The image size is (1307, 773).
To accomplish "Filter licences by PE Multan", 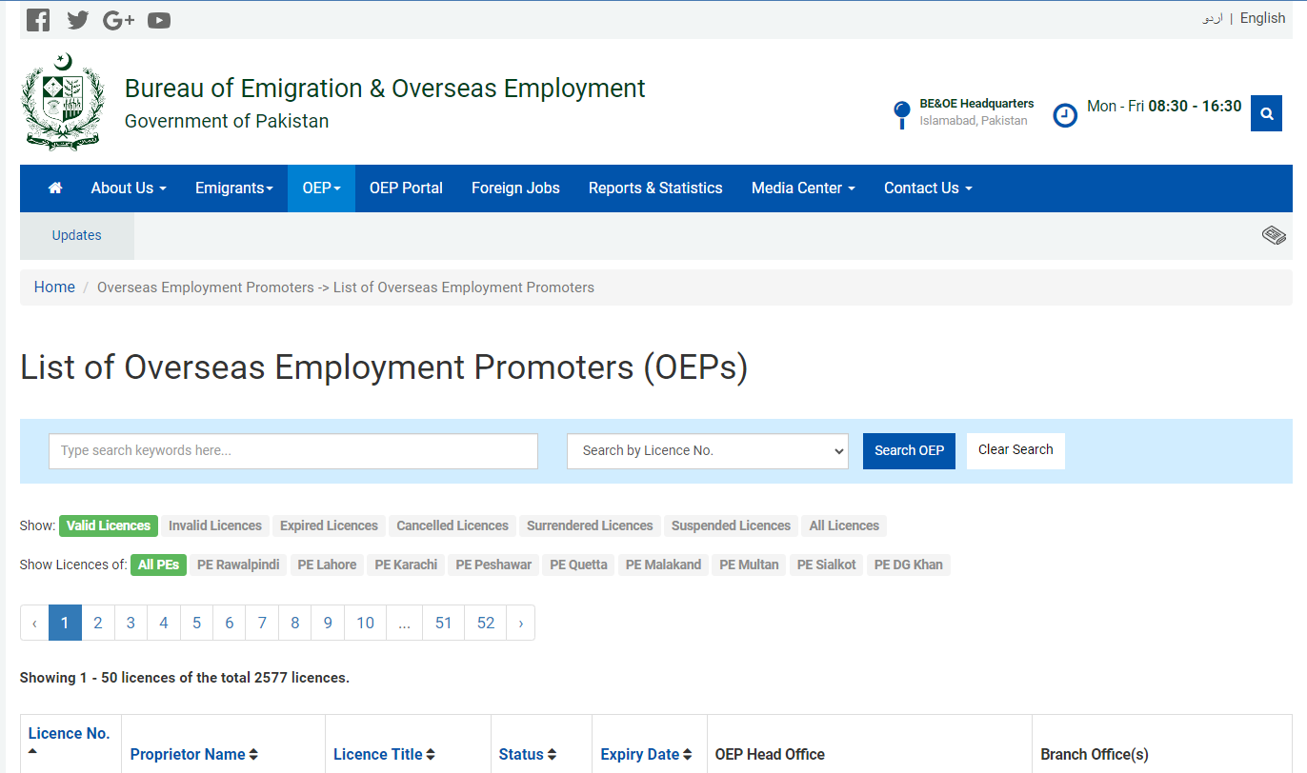I will pyautogui.click(x=749, y=565).
